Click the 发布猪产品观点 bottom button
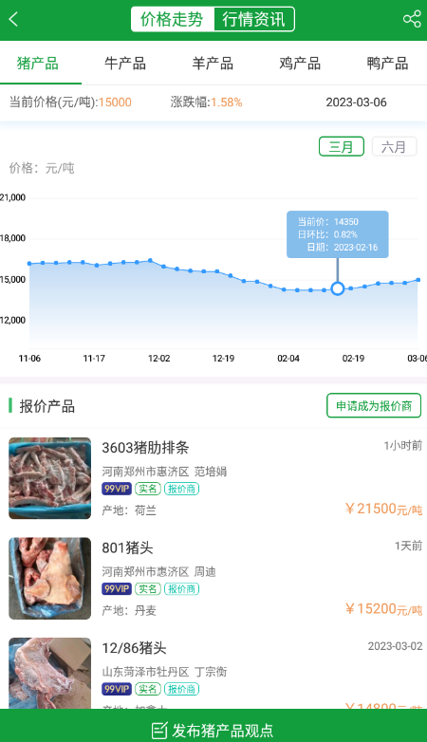The image size is (427, 742). [x=213, y=726]
